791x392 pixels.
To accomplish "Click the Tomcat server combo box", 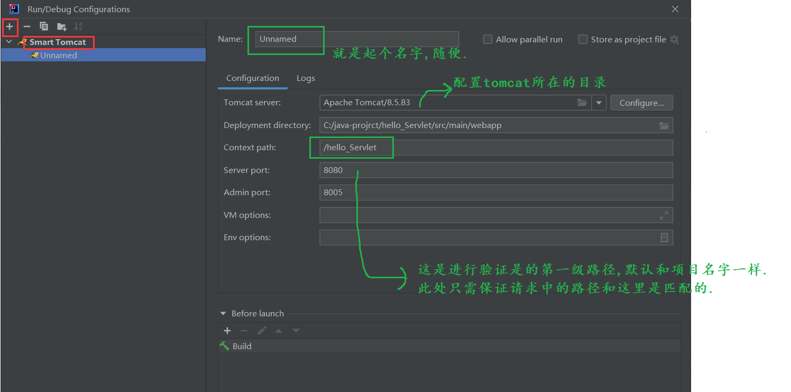I will (463, 103).
